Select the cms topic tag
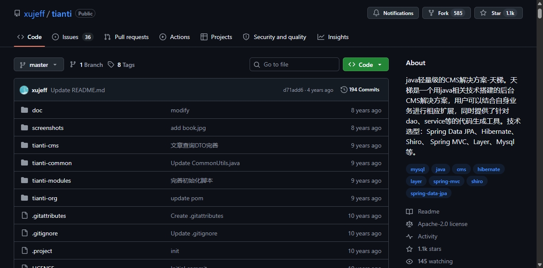This screenshot has height=268, width=543. coord(461,169)
